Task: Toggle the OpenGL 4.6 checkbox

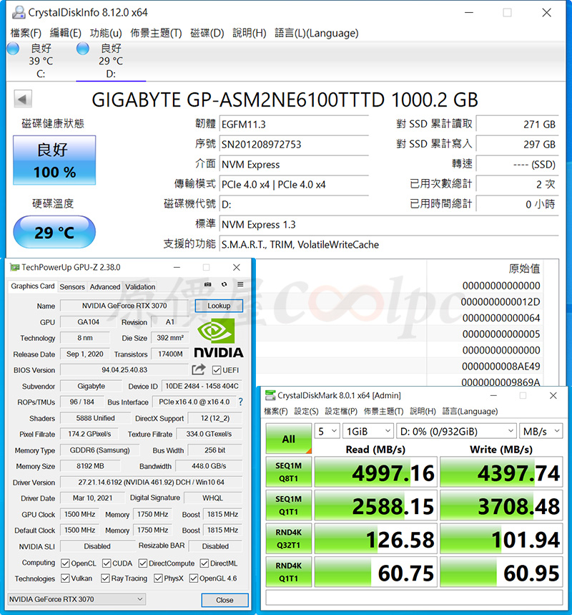Action: click(194, 578)
